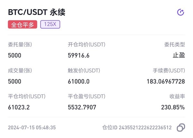
Task: Tap the 委托类型 value 止盈
Action: point(179,55)
